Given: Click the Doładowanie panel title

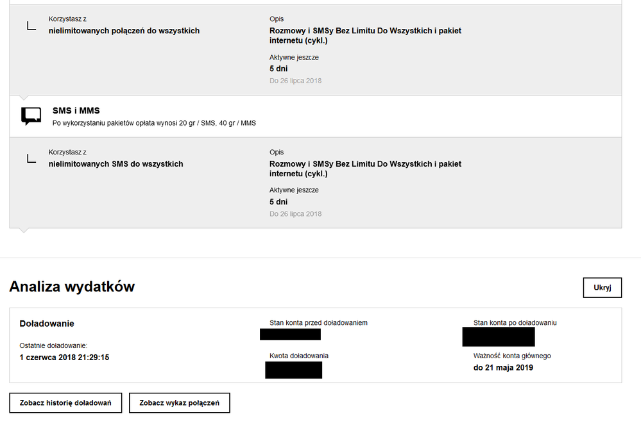Looking at the screenshot, I should [47, 324].
